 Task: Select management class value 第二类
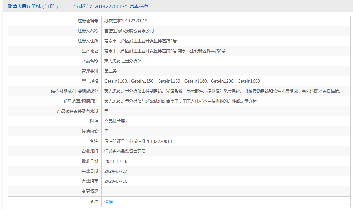pyautogui.click(x=111, y=71)
